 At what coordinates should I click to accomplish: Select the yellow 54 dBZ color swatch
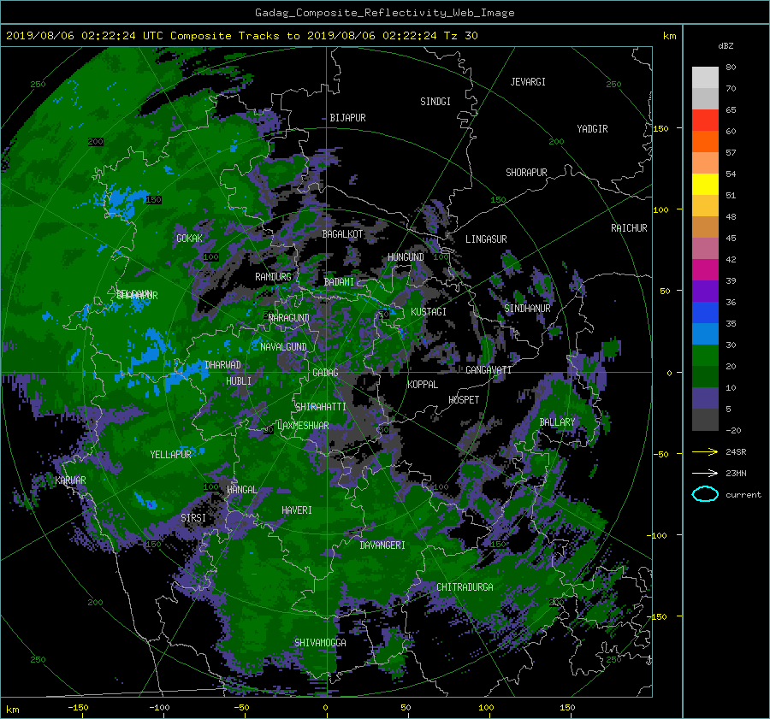coord(705,184)
